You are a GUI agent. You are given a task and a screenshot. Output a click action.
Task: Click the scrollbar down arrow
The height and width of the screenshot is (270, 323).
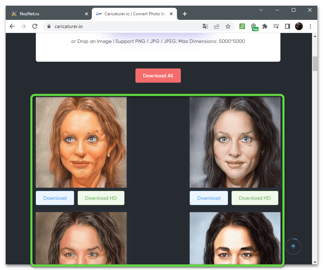315,262
